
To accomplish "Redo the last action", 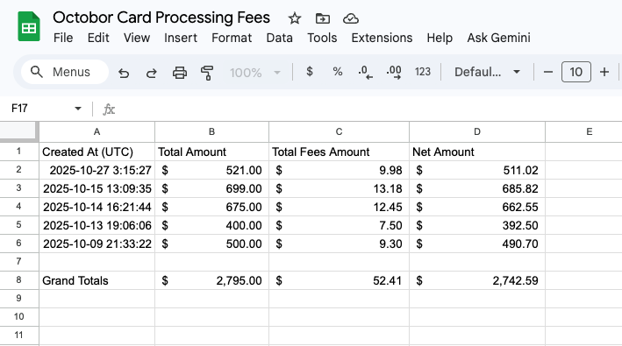I will pos(151,73).
